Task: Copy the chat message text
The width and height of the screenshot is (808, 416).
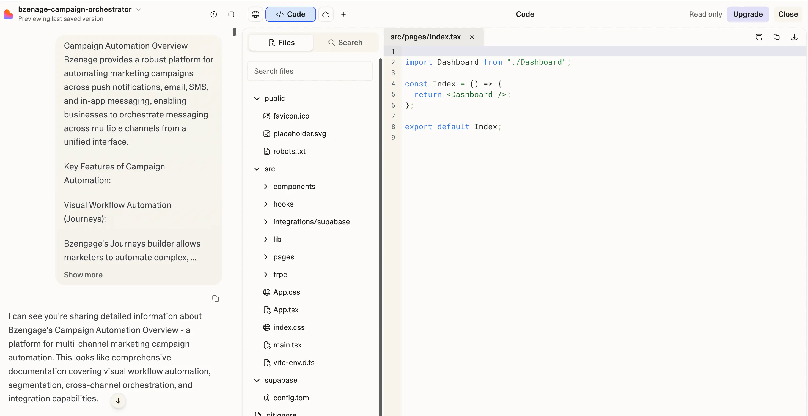Action: [x=216, y=298]
